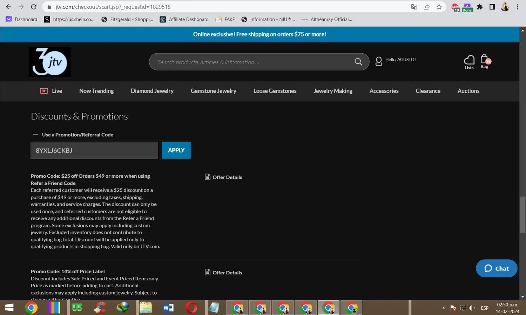The width and height of the screenshot is (526, 315).
Task: Click the volume speaker tray icon
Action: point(472,308)
